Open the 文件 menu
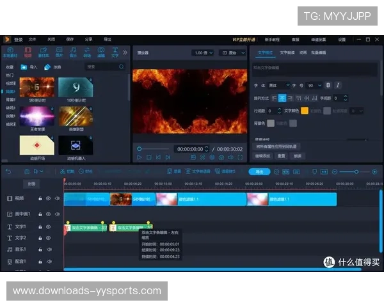The image size is (384, 307). [x=32, y=39]
